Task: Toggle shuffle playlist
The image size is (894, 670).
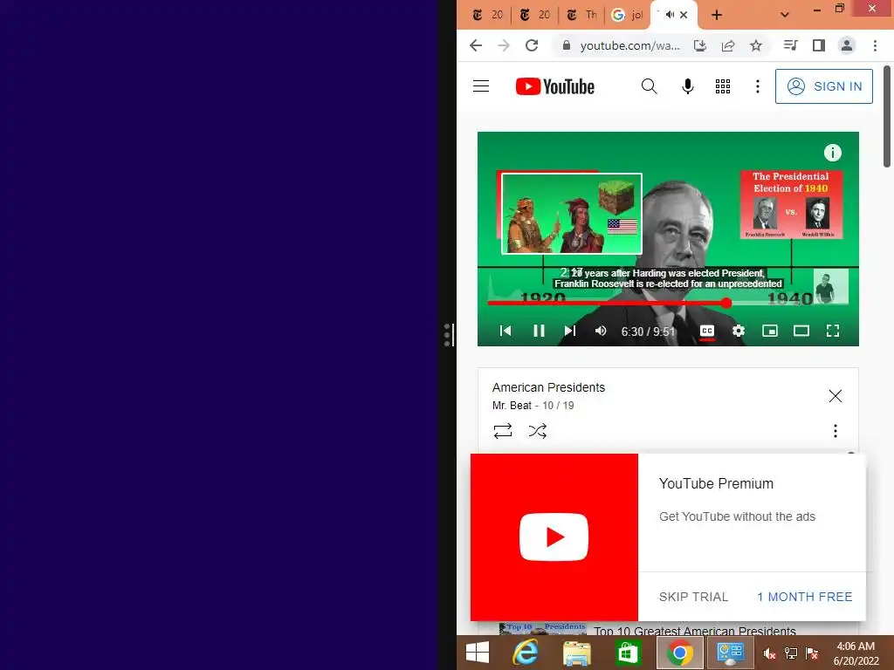Action: click(x=537, y=431)
